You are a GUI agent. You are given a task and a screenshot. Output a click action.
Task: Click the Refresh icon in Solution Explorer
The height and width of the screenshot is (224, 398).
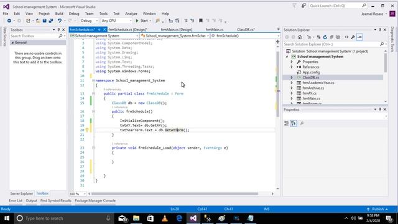(x=325, y=37)
